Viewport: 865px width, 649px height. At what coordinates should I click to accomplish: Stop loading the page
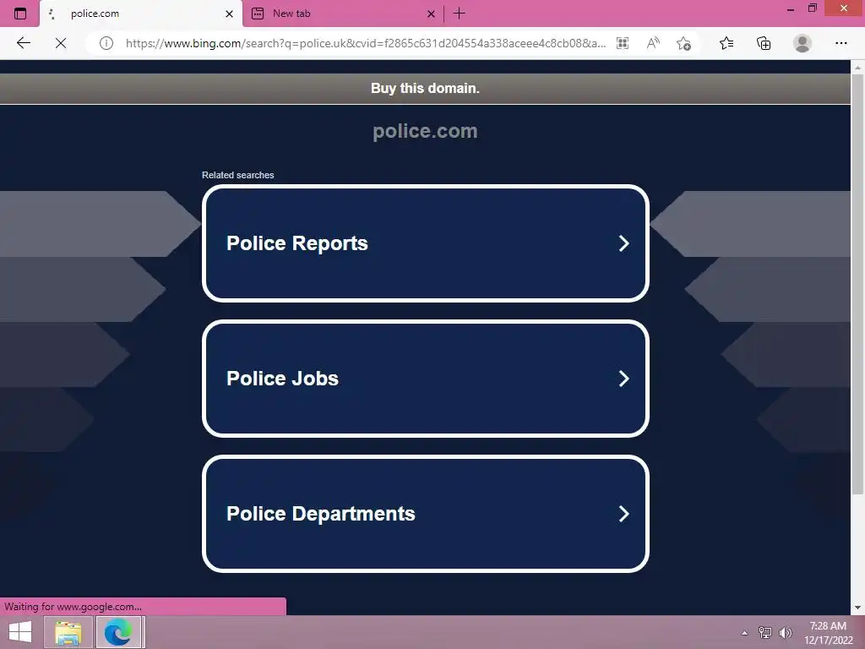(x=61, y=43)
